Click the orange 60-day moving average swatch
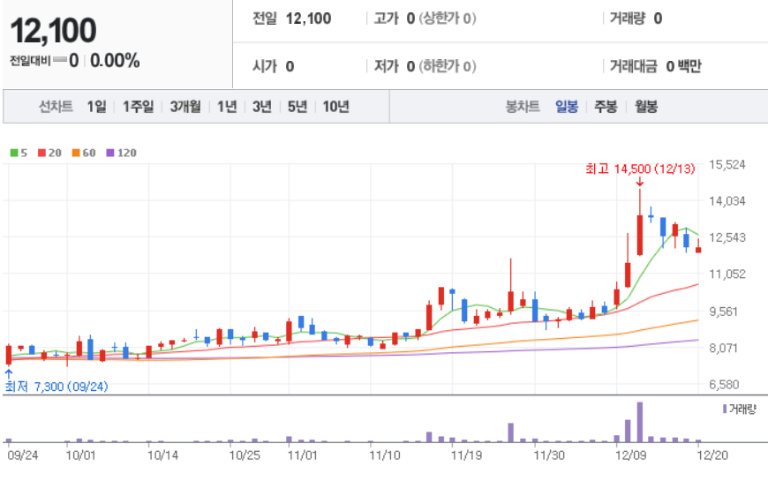This screenshot has width=768, height=481. (x=76, y=153)
